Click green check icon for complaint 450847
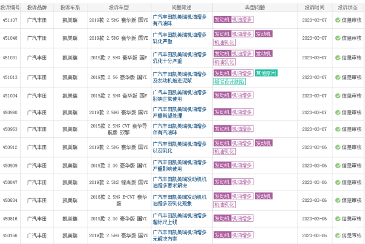 point(338,182)
